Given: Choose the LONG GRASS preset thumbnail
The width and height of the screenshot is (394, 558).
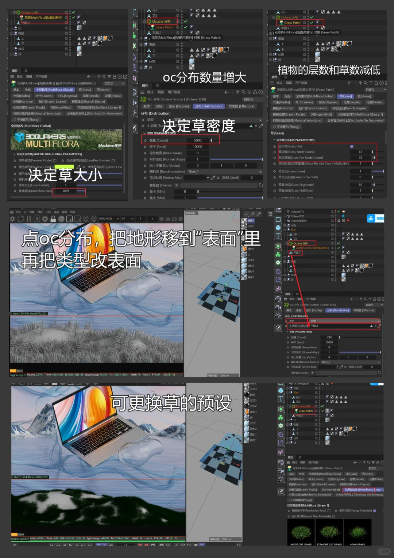Looking at the screenshot, I should (x=358, y=532).
